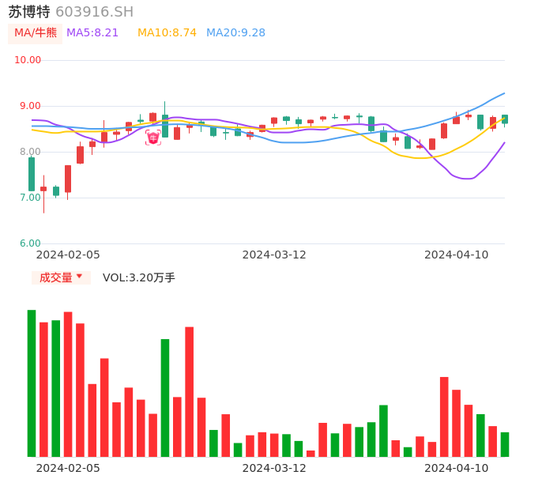Click the stock name 苏博特
The image size is (542, 479).
(x=29, y=12)
